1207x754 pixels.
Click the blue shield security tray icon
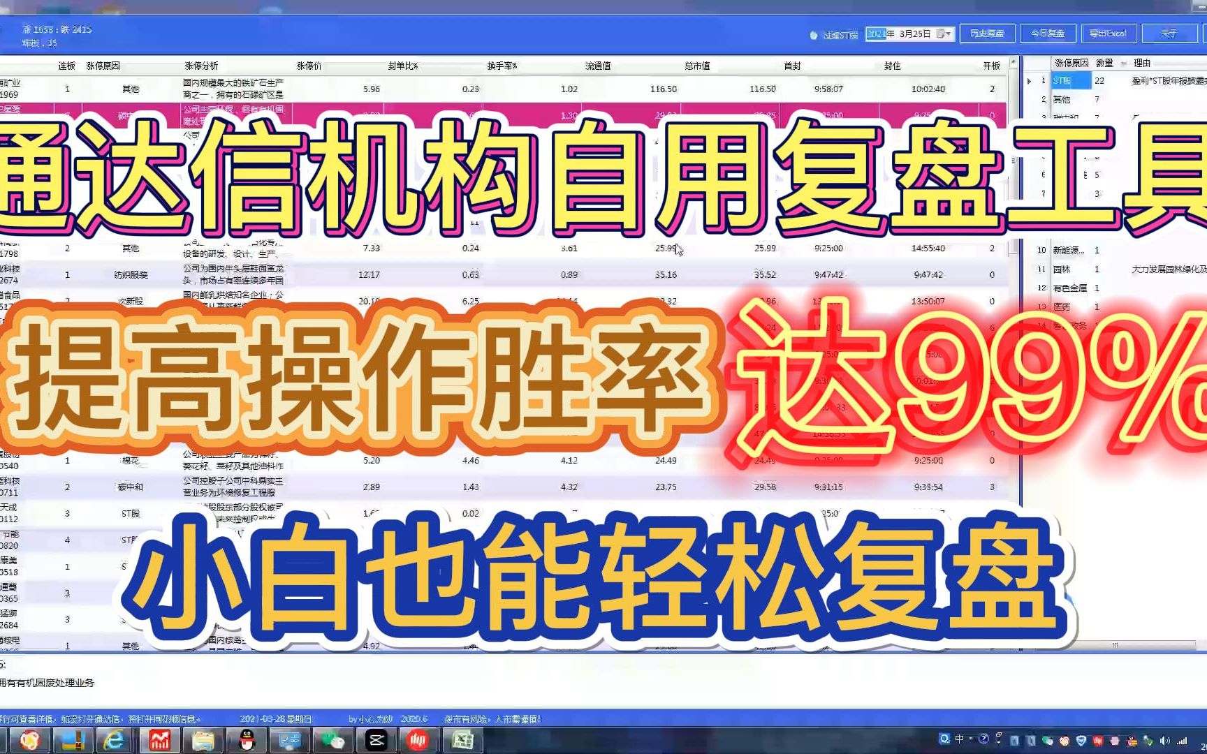pyautogui.click(x=1081, y=741)
